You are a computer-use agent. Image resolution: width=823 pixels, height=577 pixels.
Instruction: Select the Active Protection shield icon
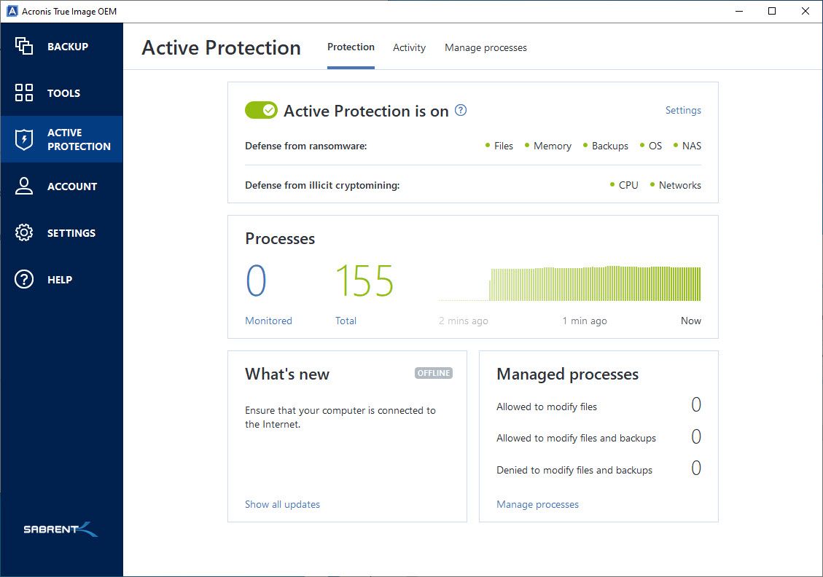[x=23, y=140]
